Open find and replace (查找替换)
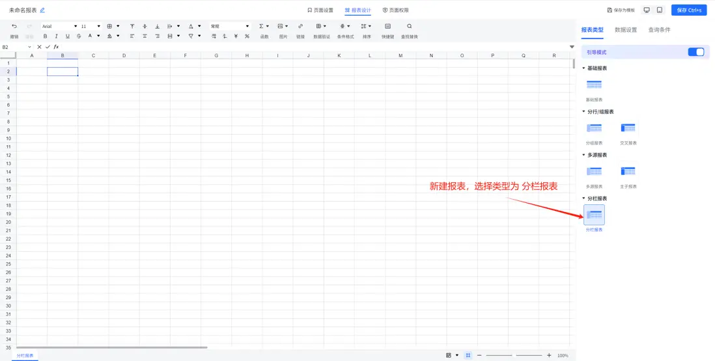715x361 pixels. 410,27
